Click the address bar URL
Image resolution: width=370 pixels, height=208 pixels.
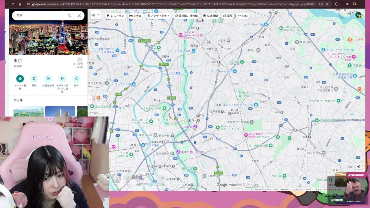(x=174, y=4)
